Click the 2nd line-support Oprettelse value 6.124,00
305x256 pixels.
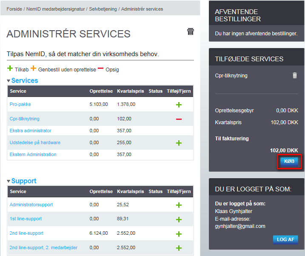pyautogui.click(x=99, y=233)
